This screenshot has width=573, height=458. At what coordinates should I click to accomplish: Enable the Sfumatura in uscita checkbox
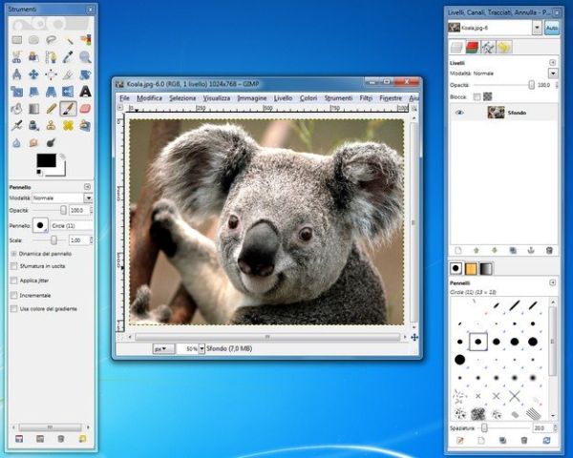13,268
